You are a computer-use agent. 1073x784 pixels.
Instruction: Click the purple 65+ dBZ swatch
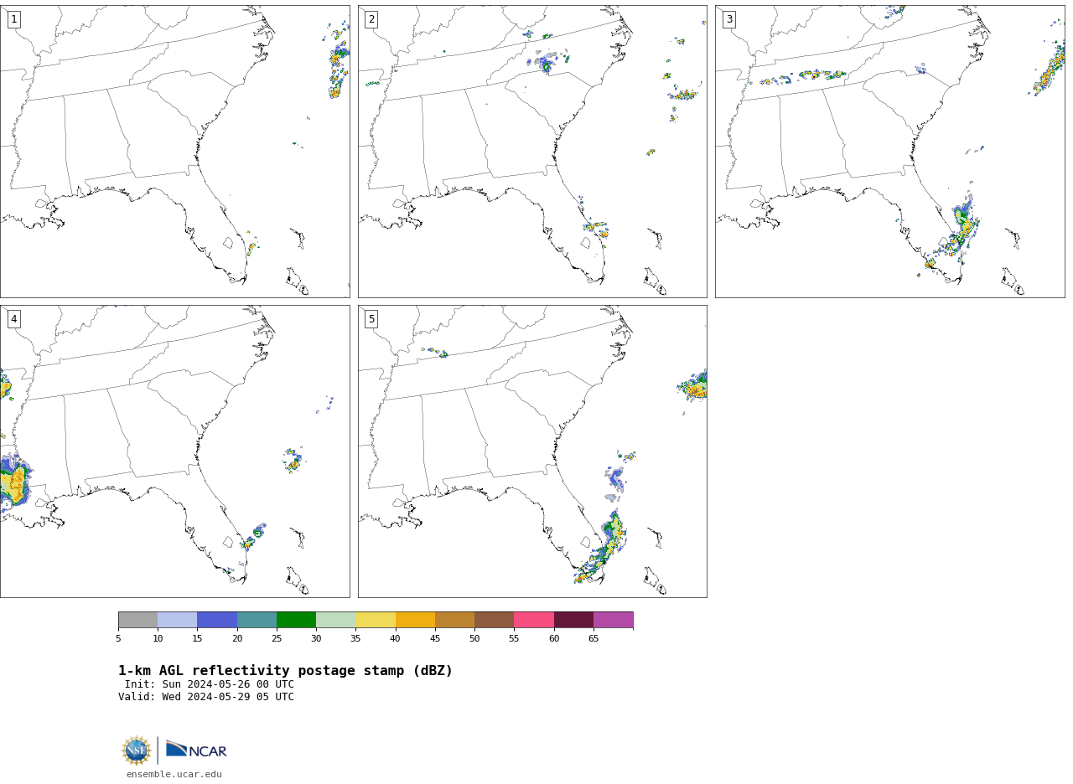click(x=613, y=620)
